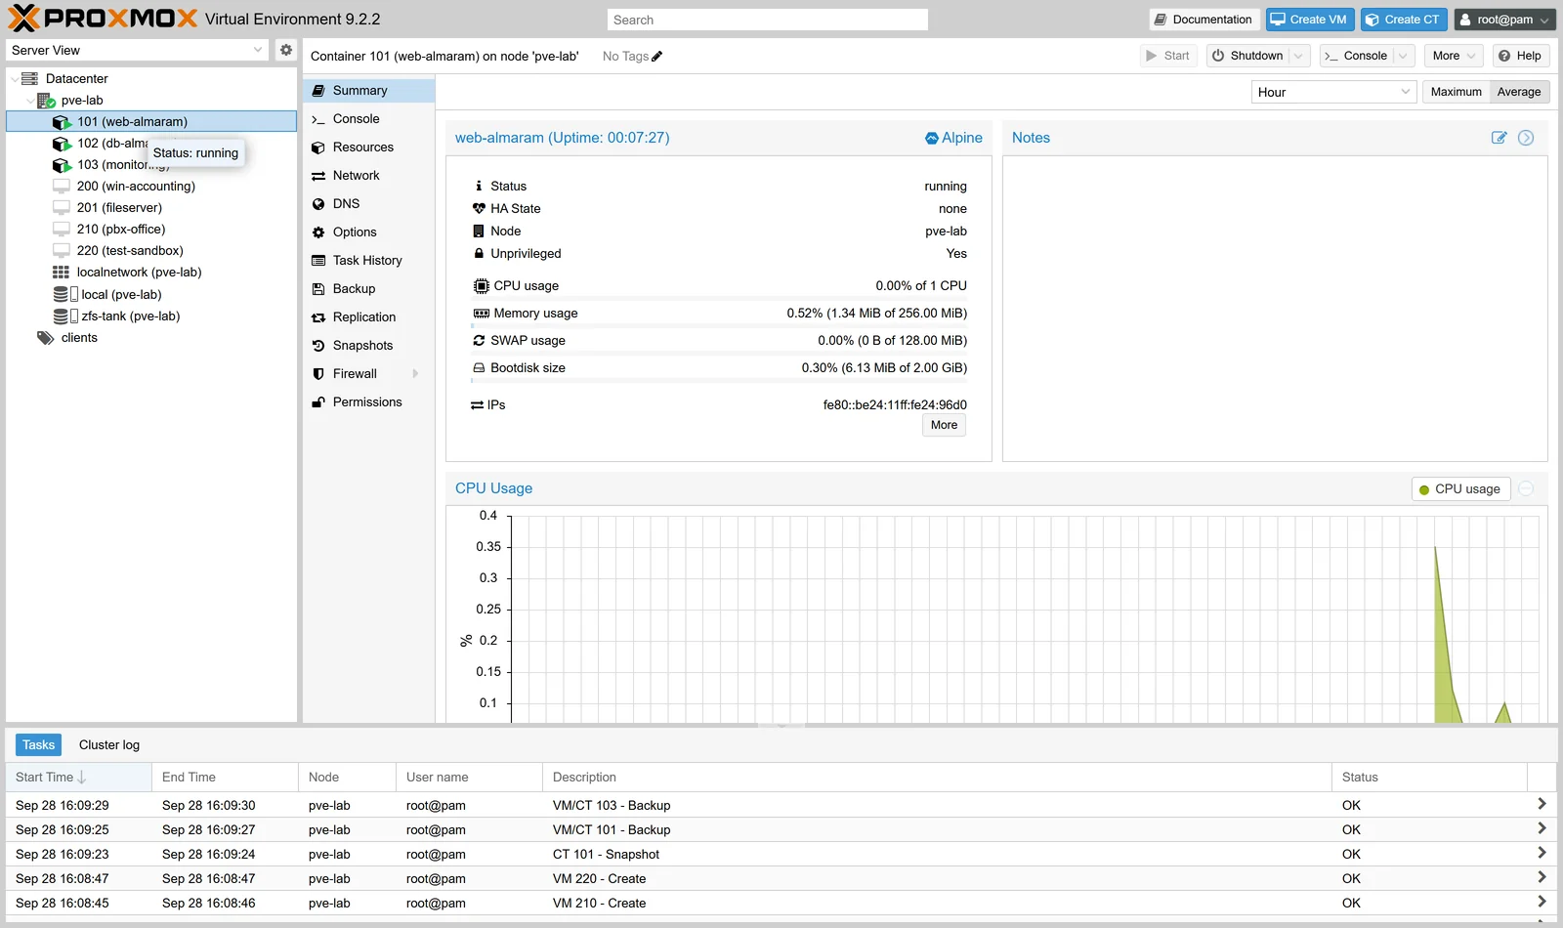Click the Create VM button
Image resolution: width=1563 pixels, height=928 pixels.
pyautogui.click(x=1309, y=20)
